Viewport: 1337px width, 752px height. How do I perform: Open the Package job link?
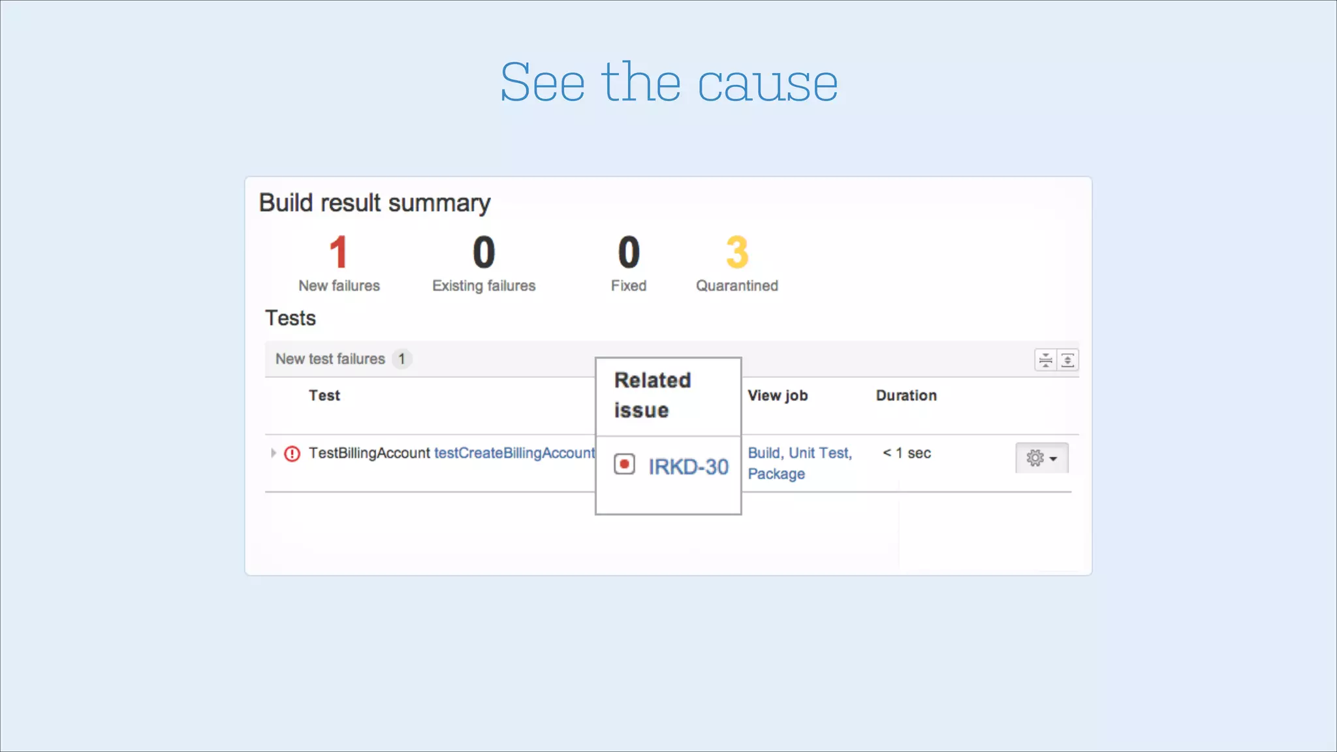click(x=776, y=474)
